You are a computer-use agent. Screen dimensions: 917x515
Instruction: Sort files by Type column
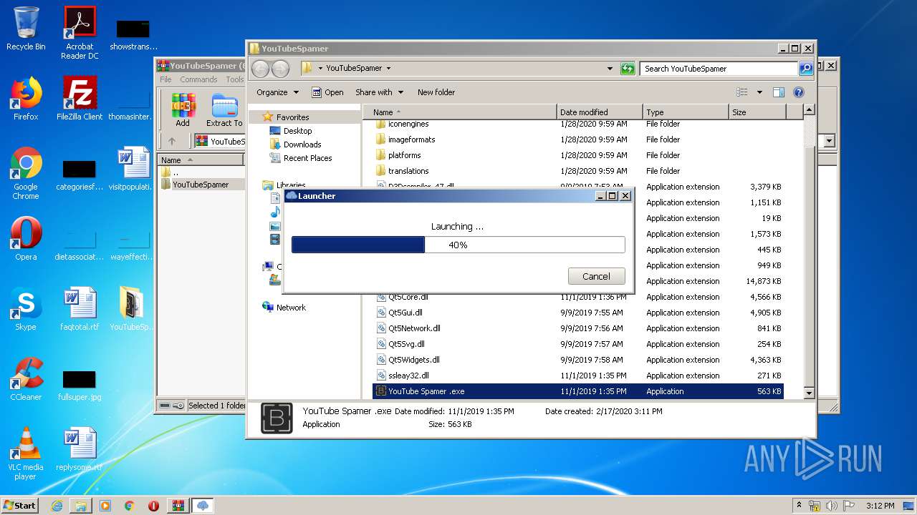(686, 112)
